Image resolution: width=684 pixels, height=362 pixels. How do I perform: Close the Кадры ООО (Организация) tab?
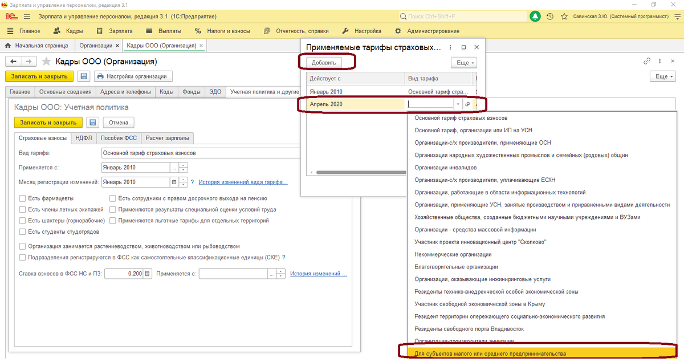(202, 45)
